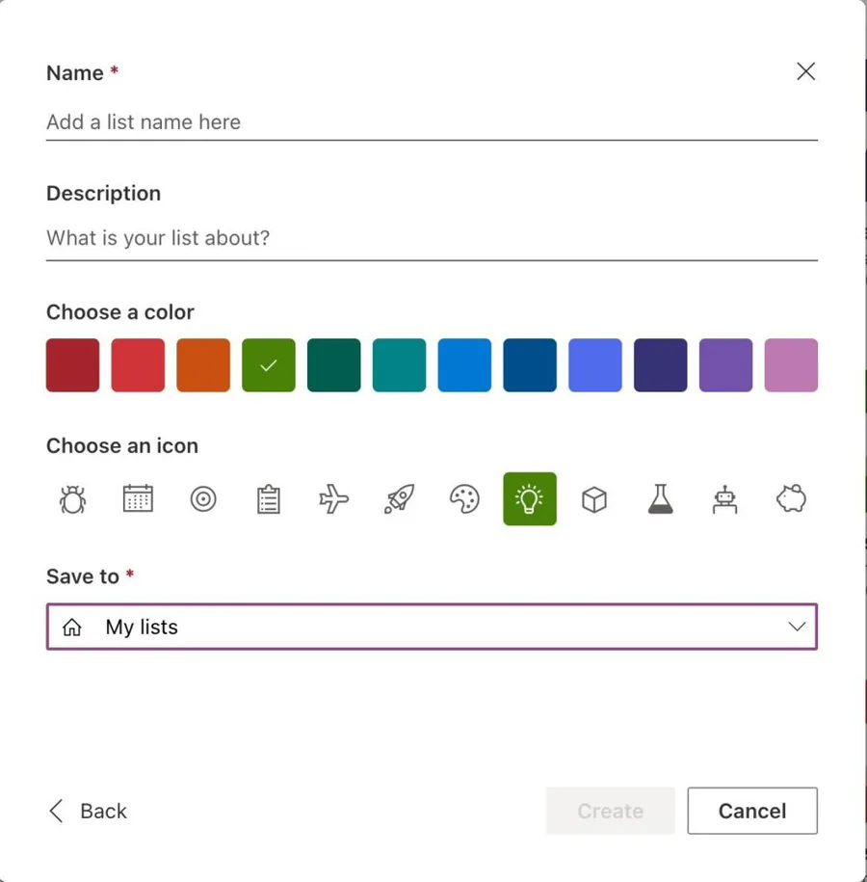The width and height of the screenshot is (867, 882).
Task: Select the clipboard icon
Action: pyautogui.click(x=269, y=499)
